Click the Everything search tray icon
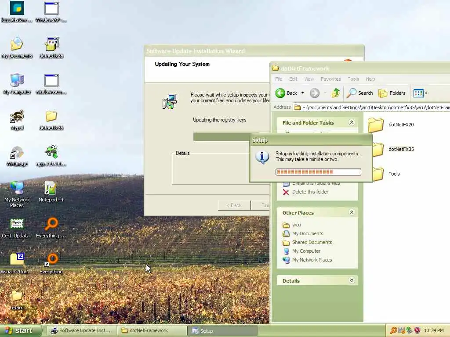This screenshot has width=450, height=337. point(393,331)
